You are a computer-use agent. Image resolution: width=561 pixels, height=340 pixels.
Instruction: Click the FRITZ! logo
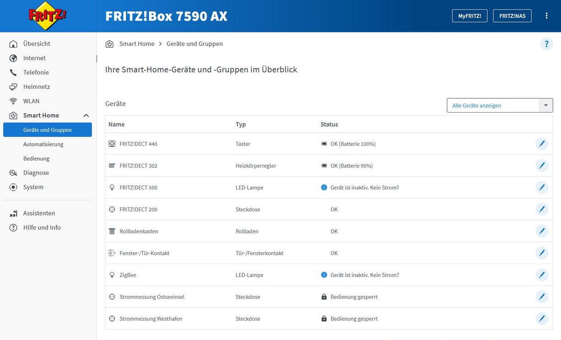(x=48, y=16)
